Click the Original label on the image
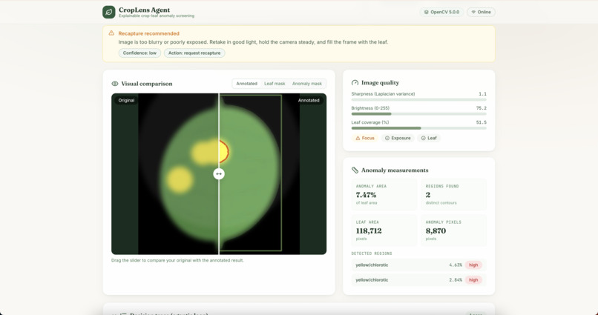598x315 pixels. [126, 101]
